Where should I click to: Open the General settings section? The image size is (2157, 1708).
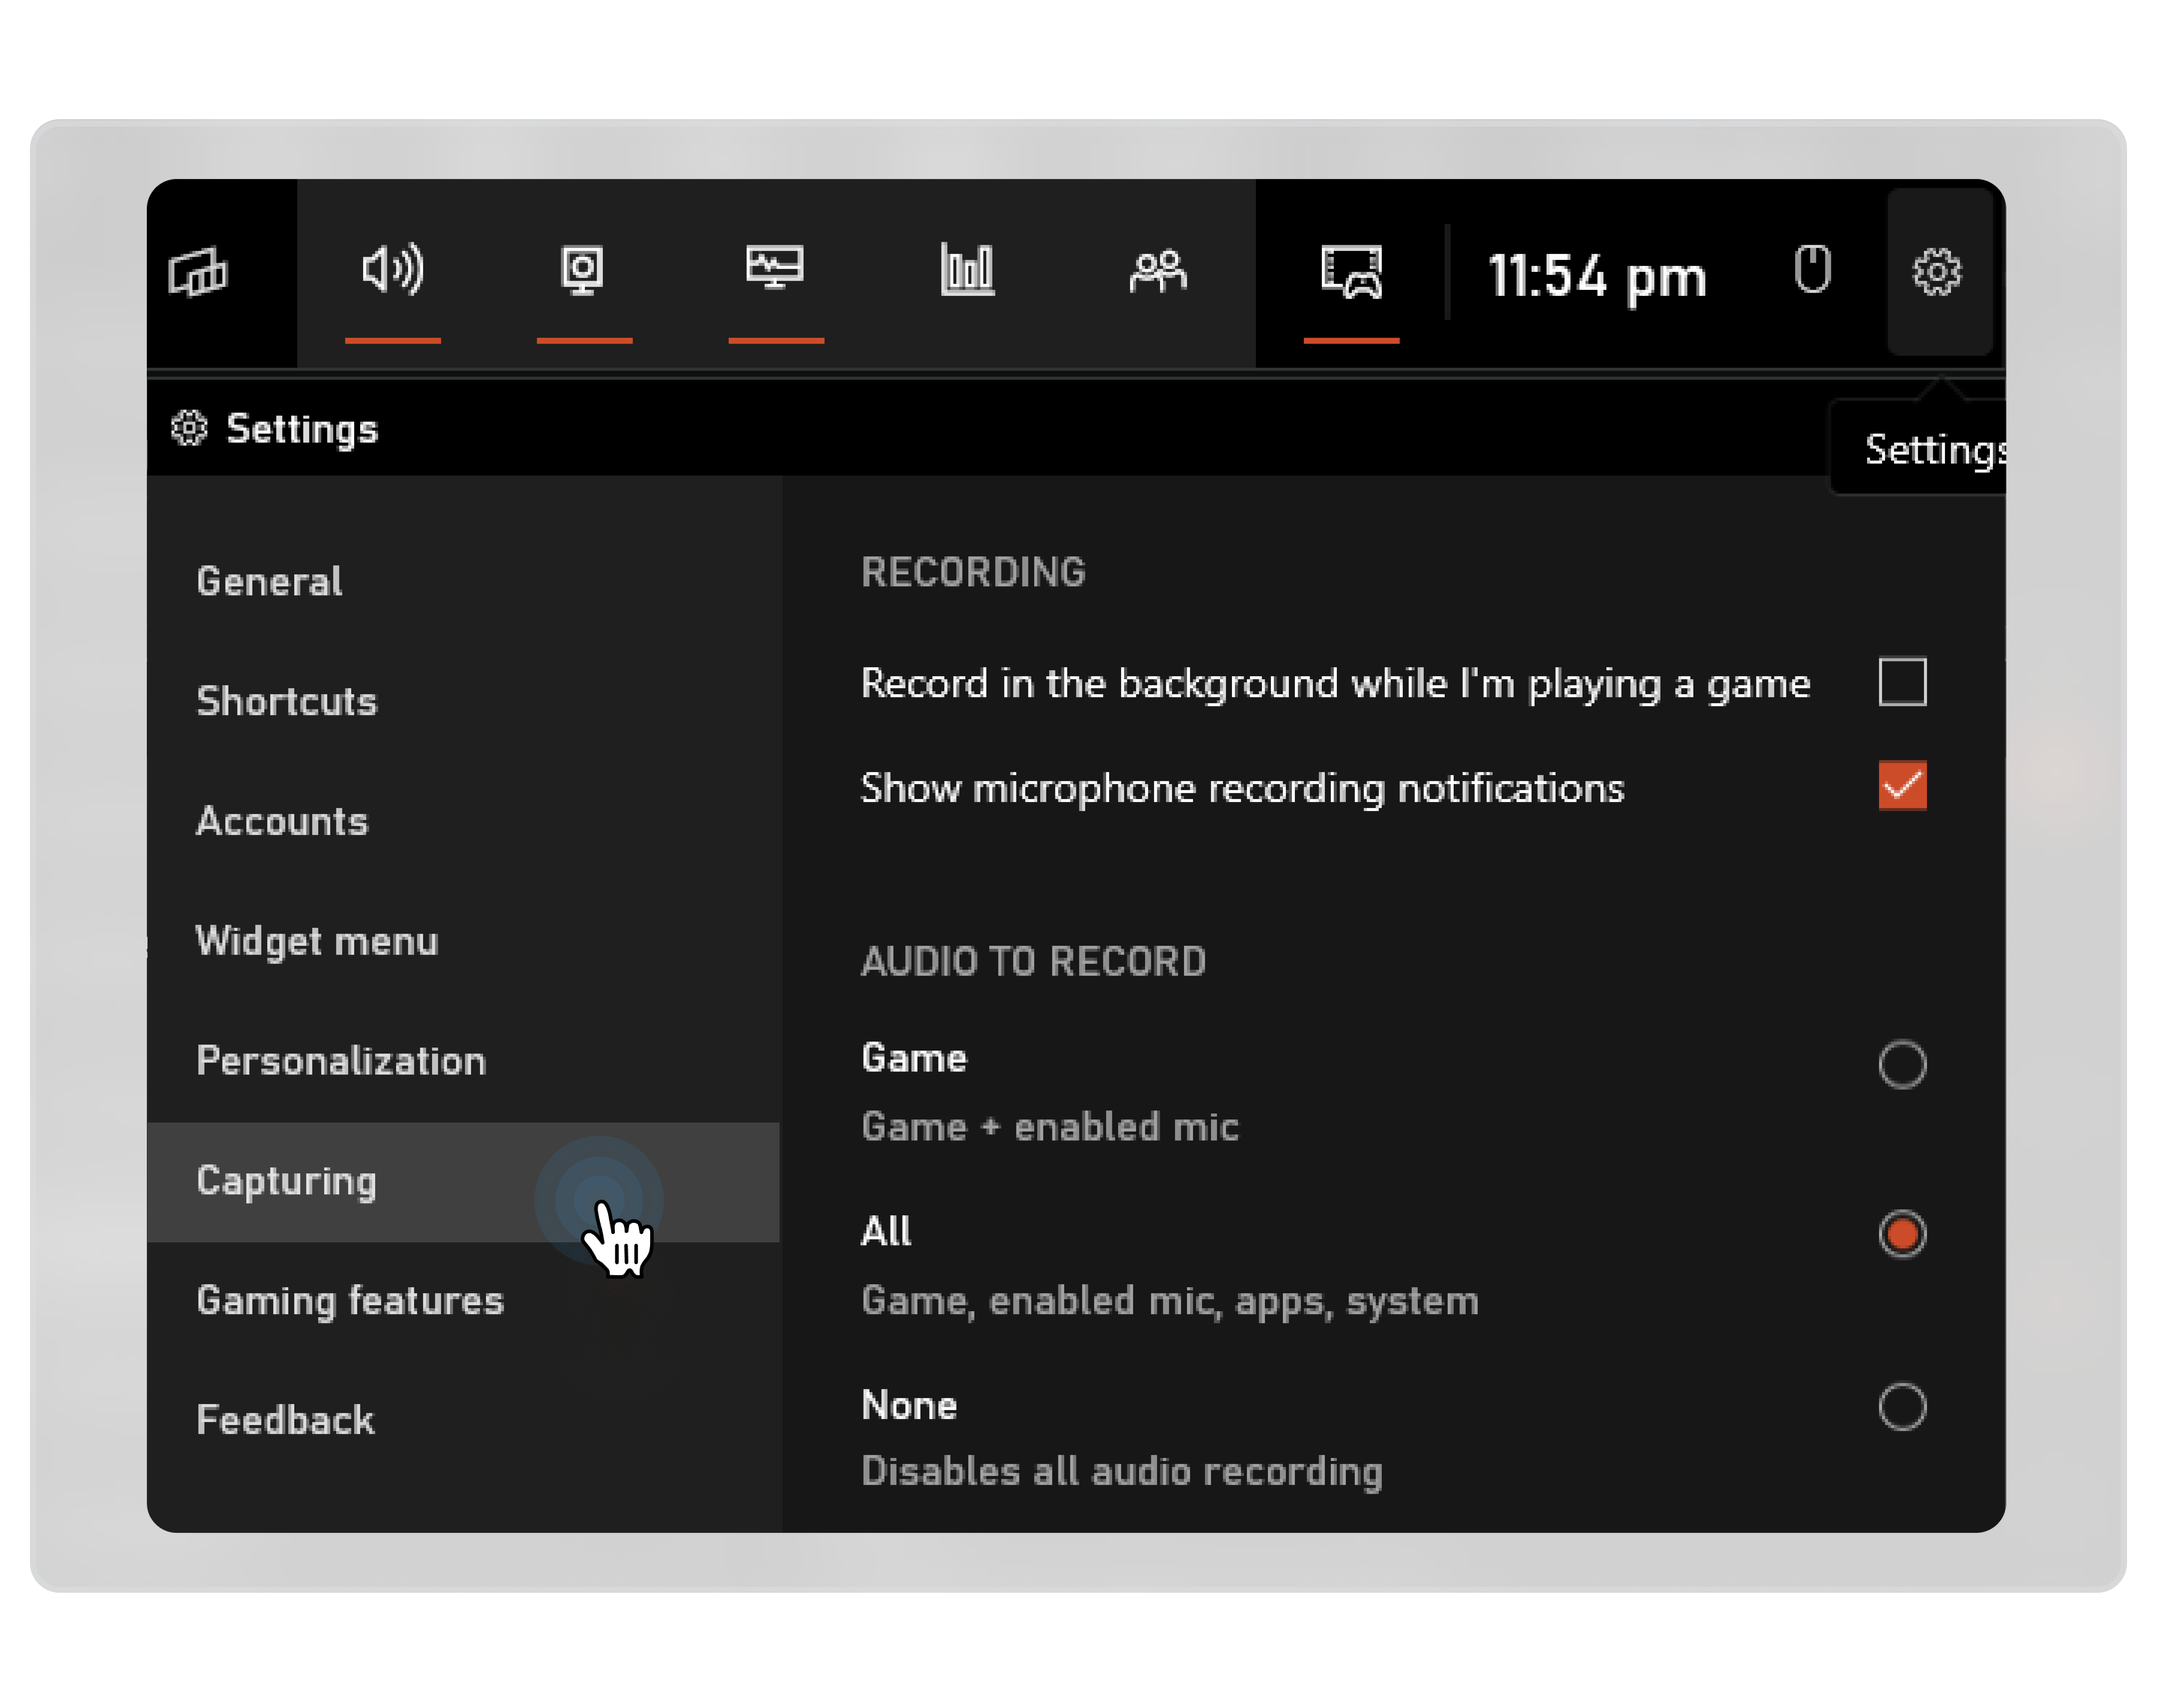[x=269, y=581]
